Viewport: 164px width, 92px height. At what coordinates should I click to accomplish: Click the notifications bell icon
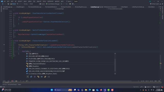162,87
